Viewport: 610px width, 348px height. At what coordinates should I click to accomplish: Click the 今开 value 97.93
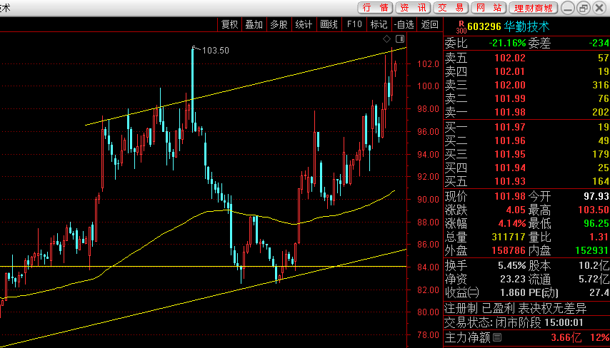pyautogui.click(x=596, y=196)
